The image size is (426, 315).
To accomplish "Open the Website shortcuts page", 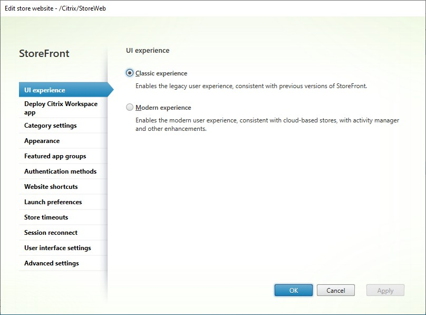I will click(x=51, y=186).
